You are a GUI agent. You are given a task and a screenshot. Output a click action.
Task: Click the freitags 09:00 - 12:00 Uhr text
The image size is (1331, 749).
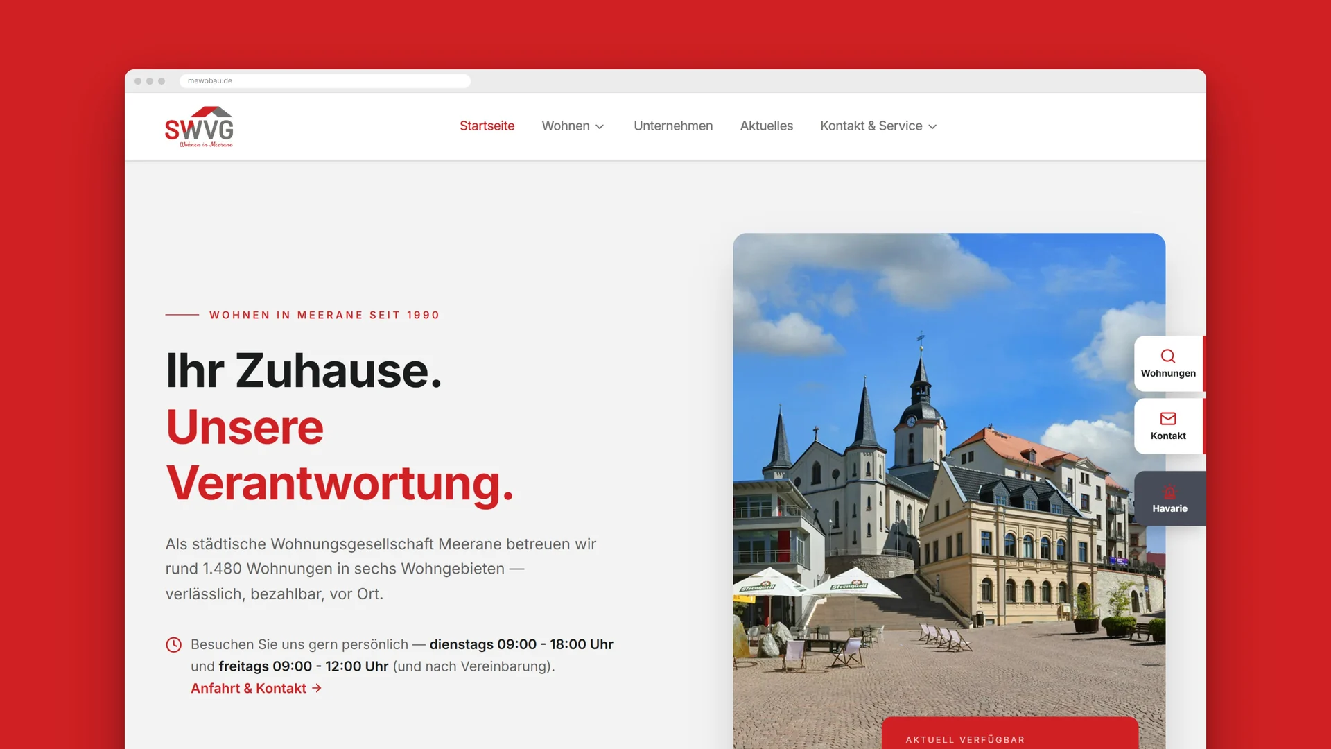(304, 666)
